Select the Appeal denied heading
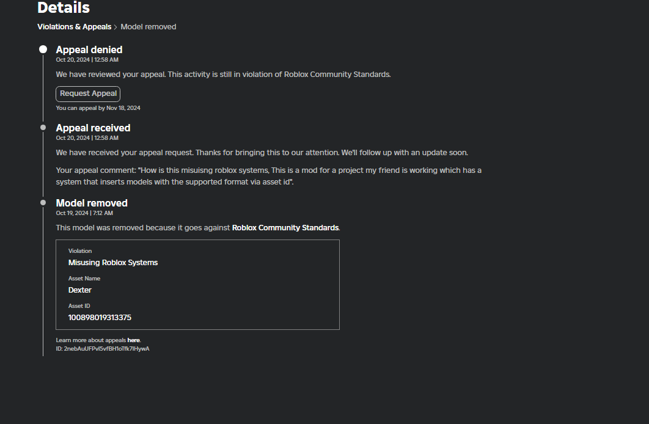 (x=89, y=49)
